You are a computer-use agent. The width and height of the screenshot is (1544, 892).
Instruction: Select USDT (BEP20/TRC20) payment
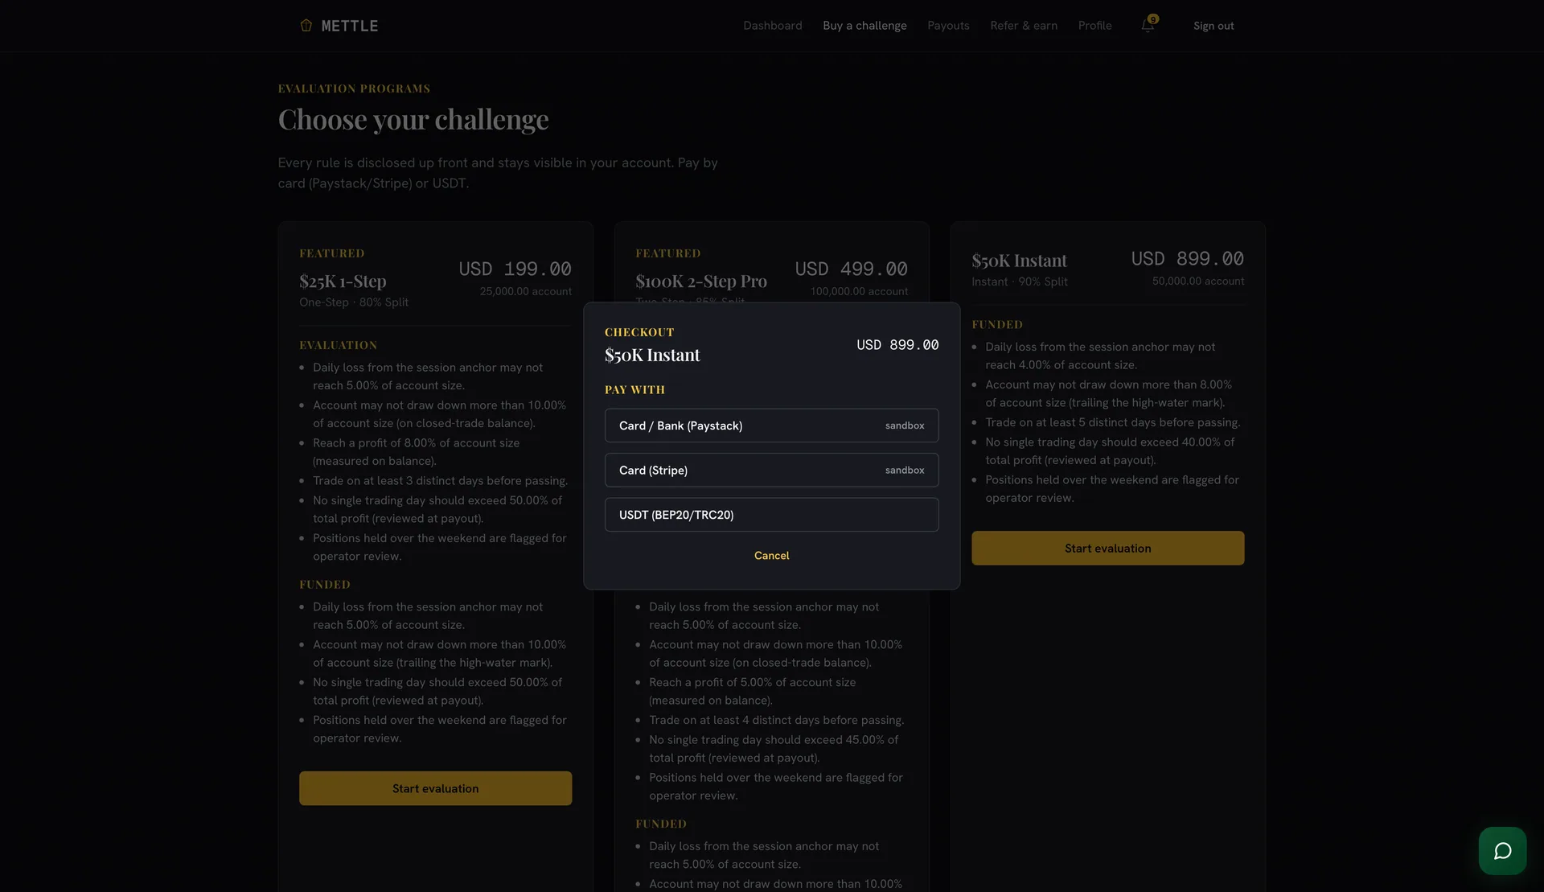[x=771, y=515]
